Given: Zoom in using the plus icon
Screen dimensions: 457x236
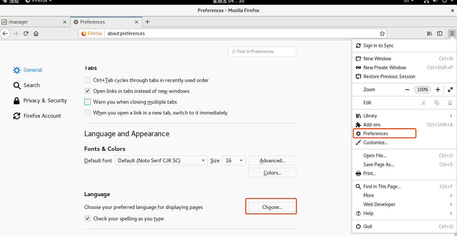Looking at the screenshot, I should pyautogui.click(x=438, y=90).
